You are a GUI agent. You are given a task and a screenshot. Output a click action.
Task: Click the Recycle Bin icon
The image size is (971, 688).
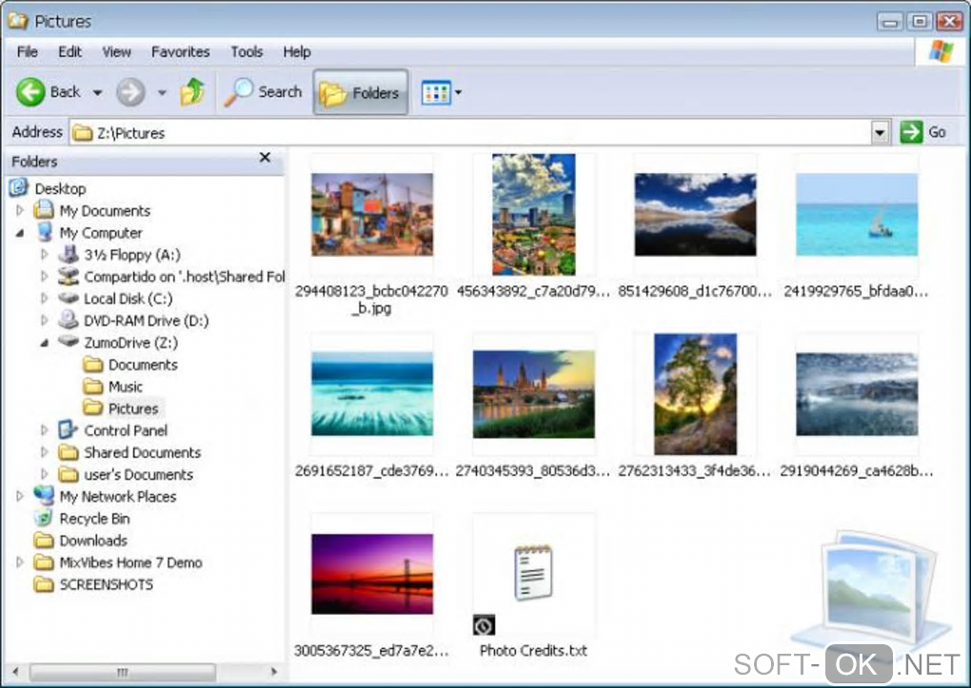[44, 518]
